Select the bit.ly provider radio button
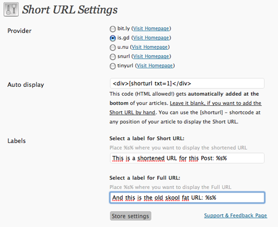Viewport: 278px width, 227px height. [x=113, y=29]
